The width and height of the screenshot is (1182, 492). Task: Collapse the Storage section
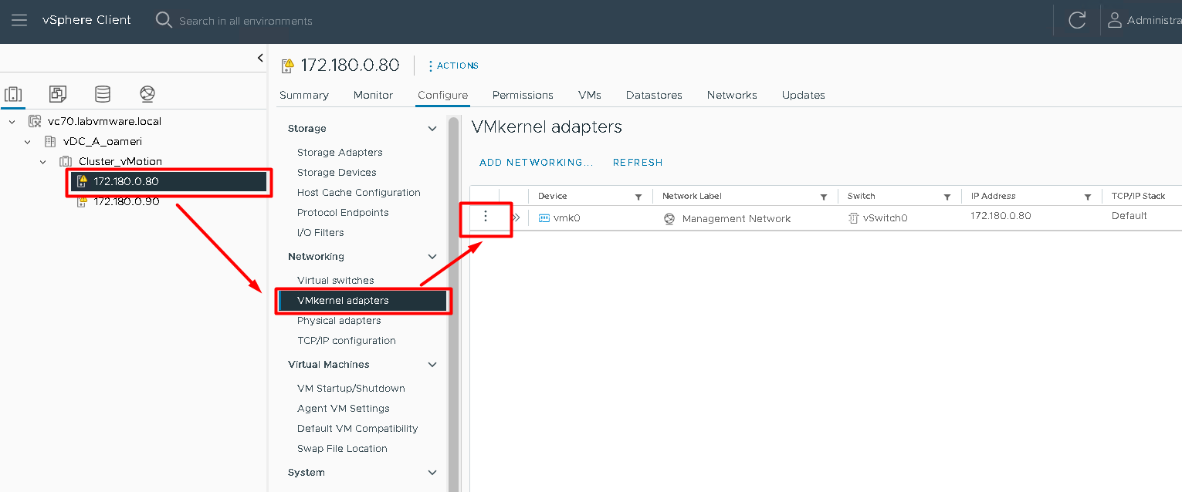coord(432,129)
